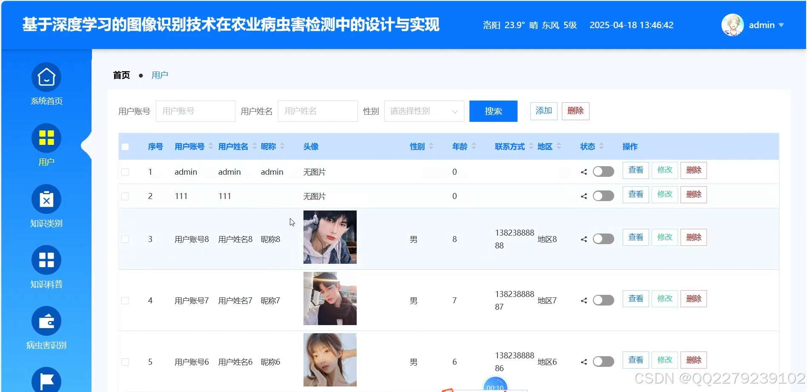The height and width of the screenshot is (392, 807).
Task: Open the 系统首页 home icon
Action: (x=46, y=77)
